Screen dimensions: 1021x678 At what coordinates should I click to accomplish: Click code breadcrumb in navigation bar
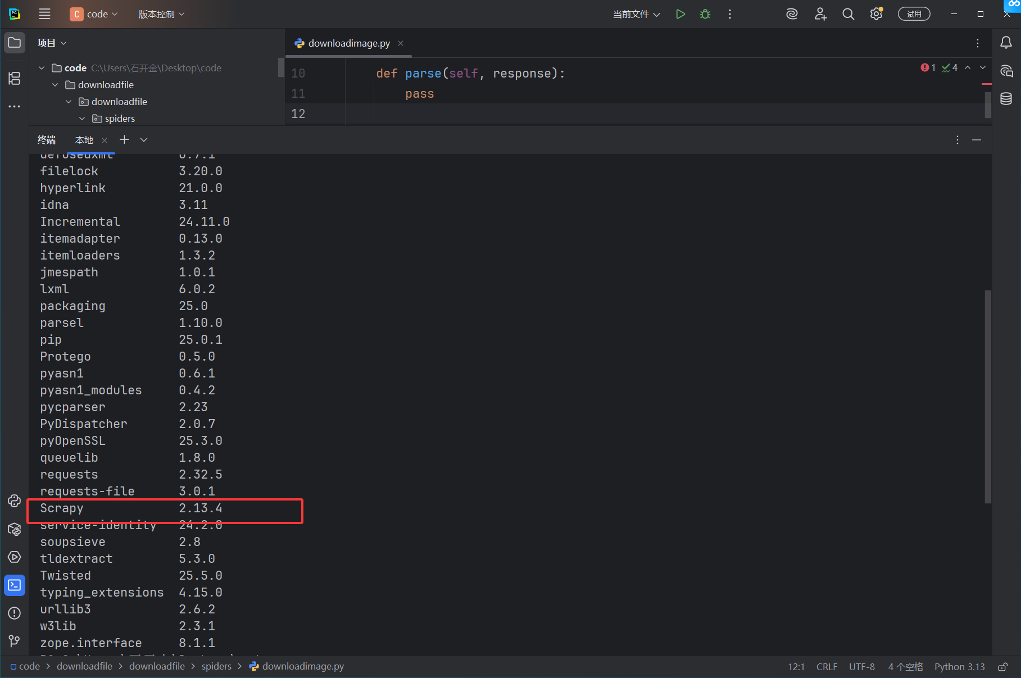pyautogui.click(x=25, y=666)
